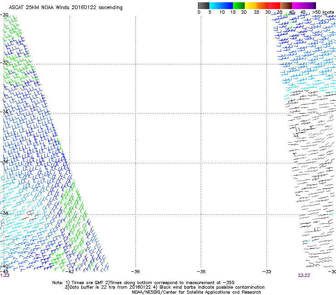The width and height of the screenshot is (336, 295).
Task: Click the '0' label under the color bar
Action: click(x=199, y=12)
